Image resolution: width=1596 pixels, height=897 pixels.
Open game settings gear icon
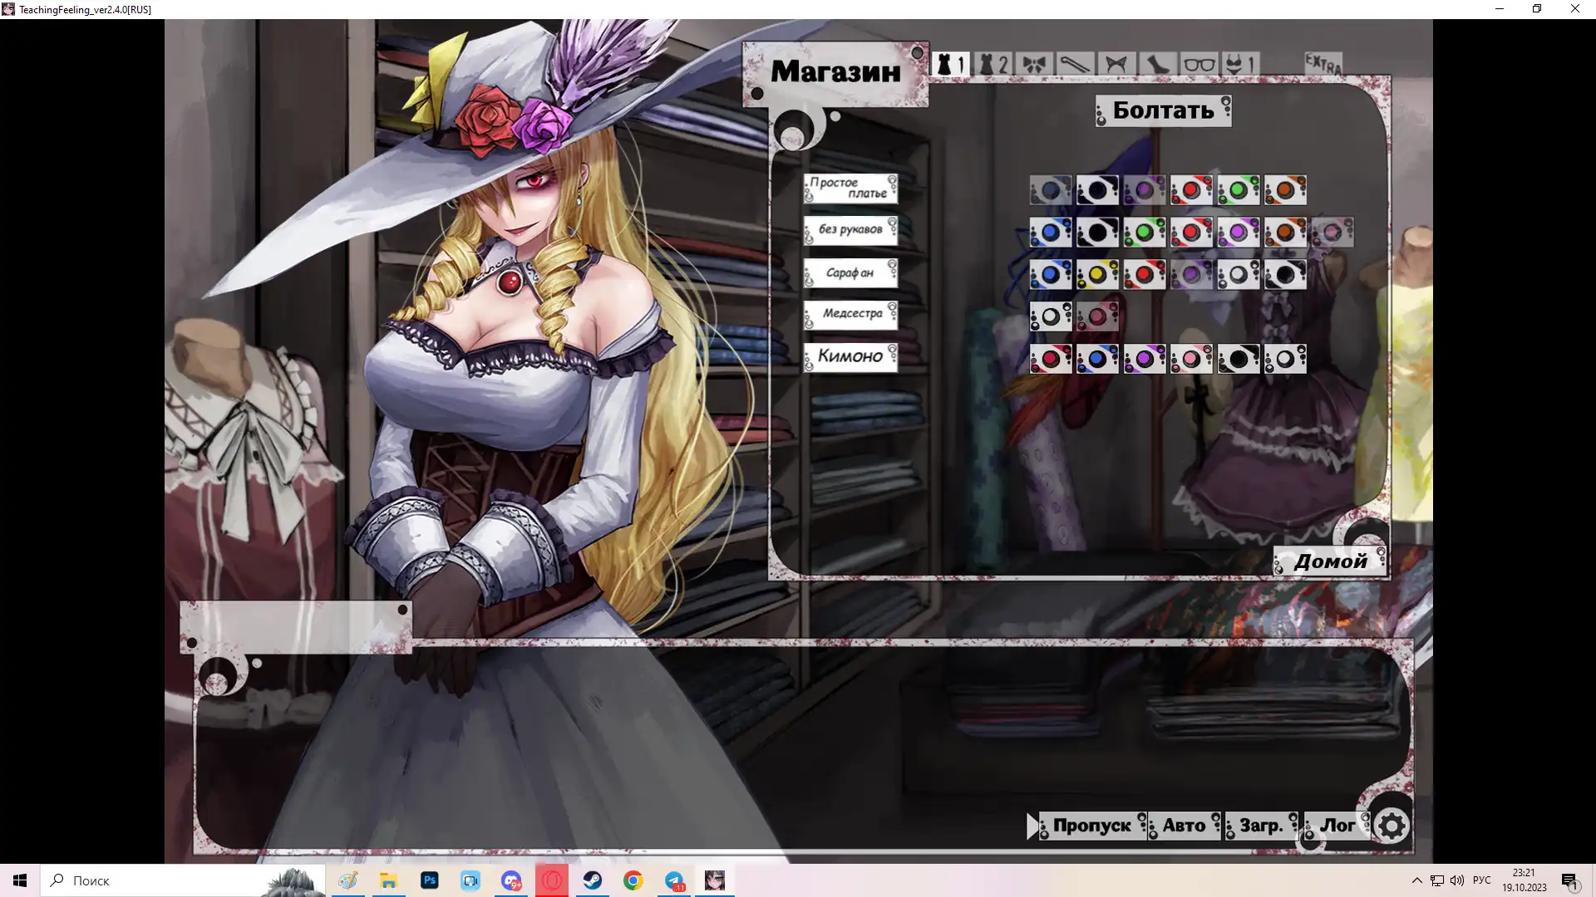point(1392,826)
